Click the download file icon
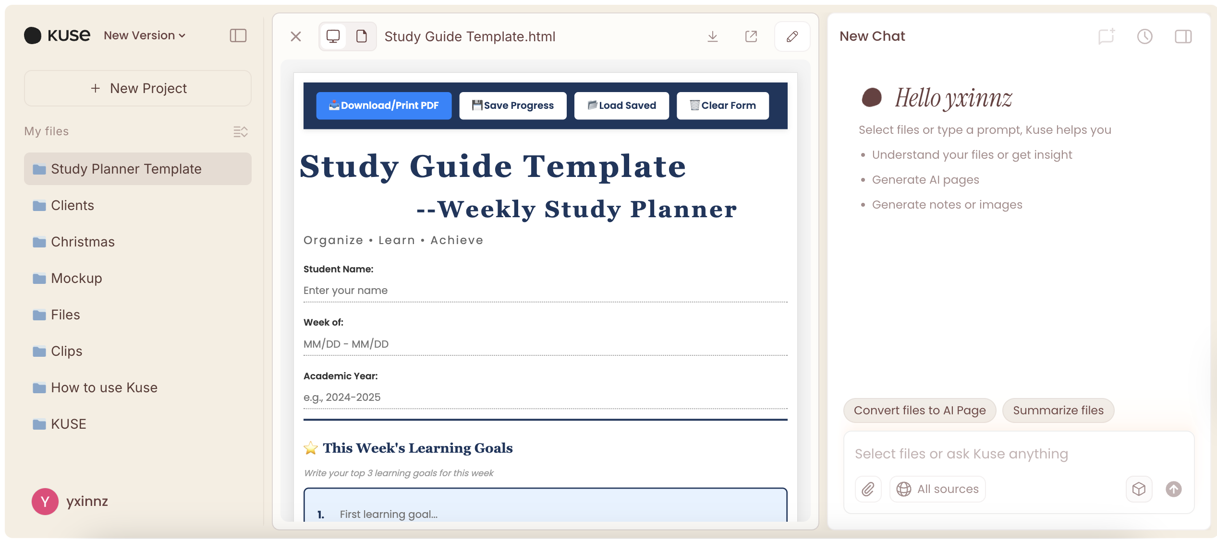This screenshot has height=539, width=1217. coord(713,36)
